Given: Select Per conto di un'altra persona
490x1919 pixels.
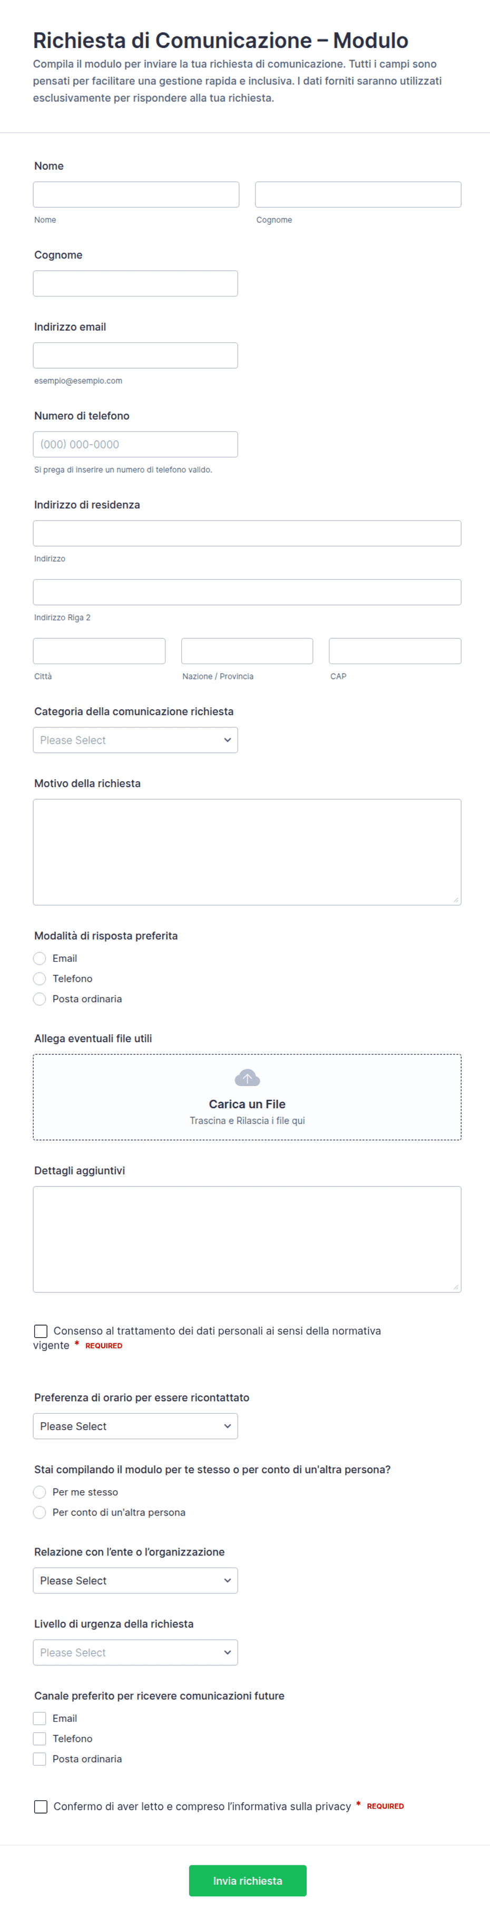Looking at the screenshot, I should point(40,1511).
